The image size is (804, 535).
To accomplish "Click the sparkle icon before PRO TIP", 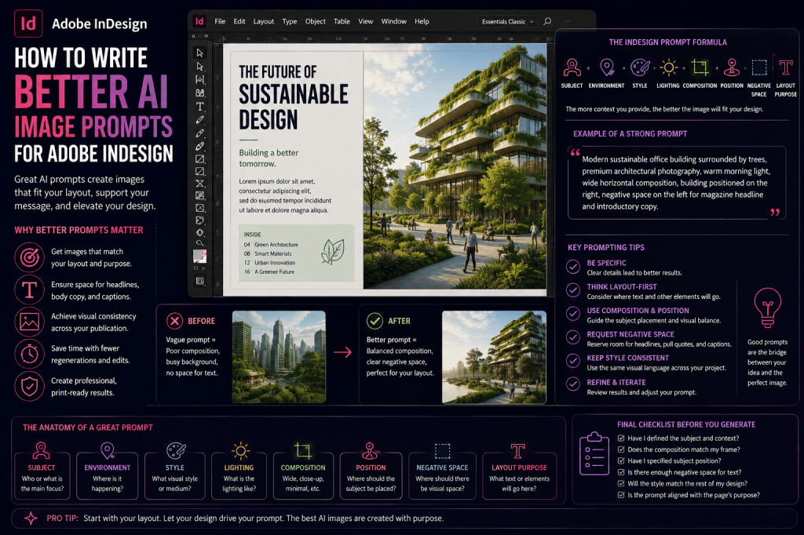I will [31, 518].
